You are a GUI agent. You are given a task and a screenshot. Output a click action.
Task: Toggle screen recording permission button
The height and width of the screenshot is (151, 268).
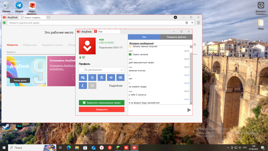coord(120,78)
